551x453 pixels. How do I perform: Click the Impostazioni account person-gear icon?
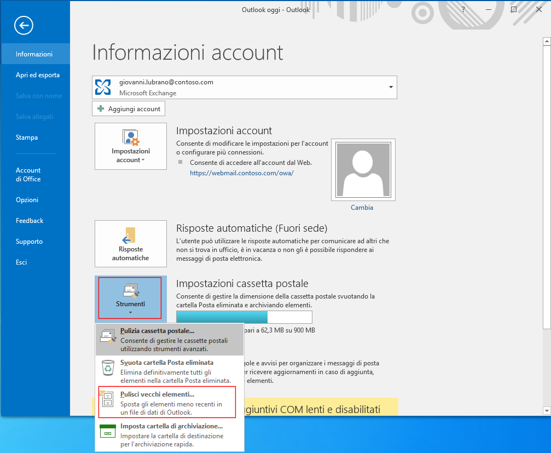click(131, 137)
